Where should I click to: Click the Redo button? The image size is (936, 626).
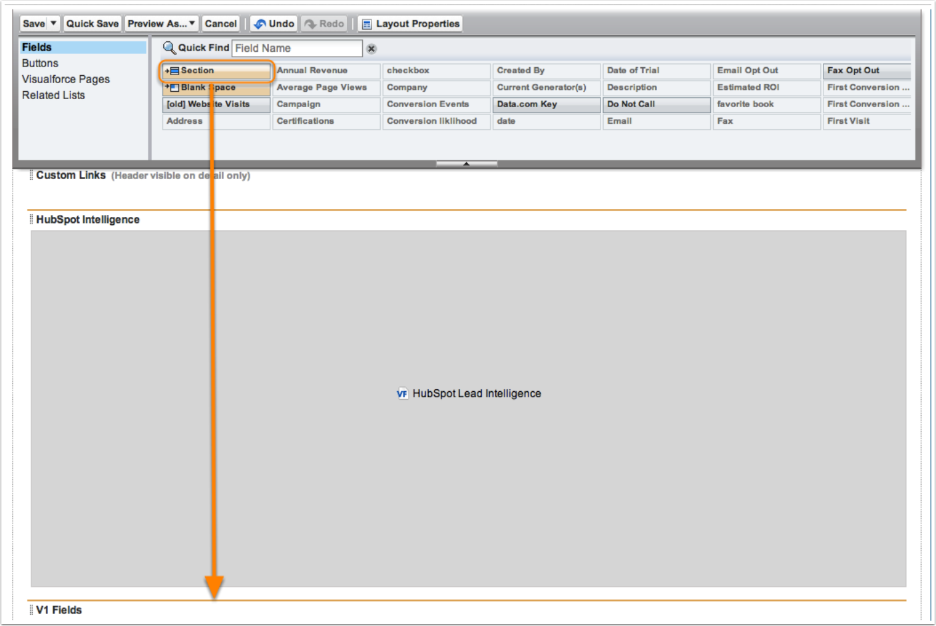pyautogui.click(x=324, y=24)
